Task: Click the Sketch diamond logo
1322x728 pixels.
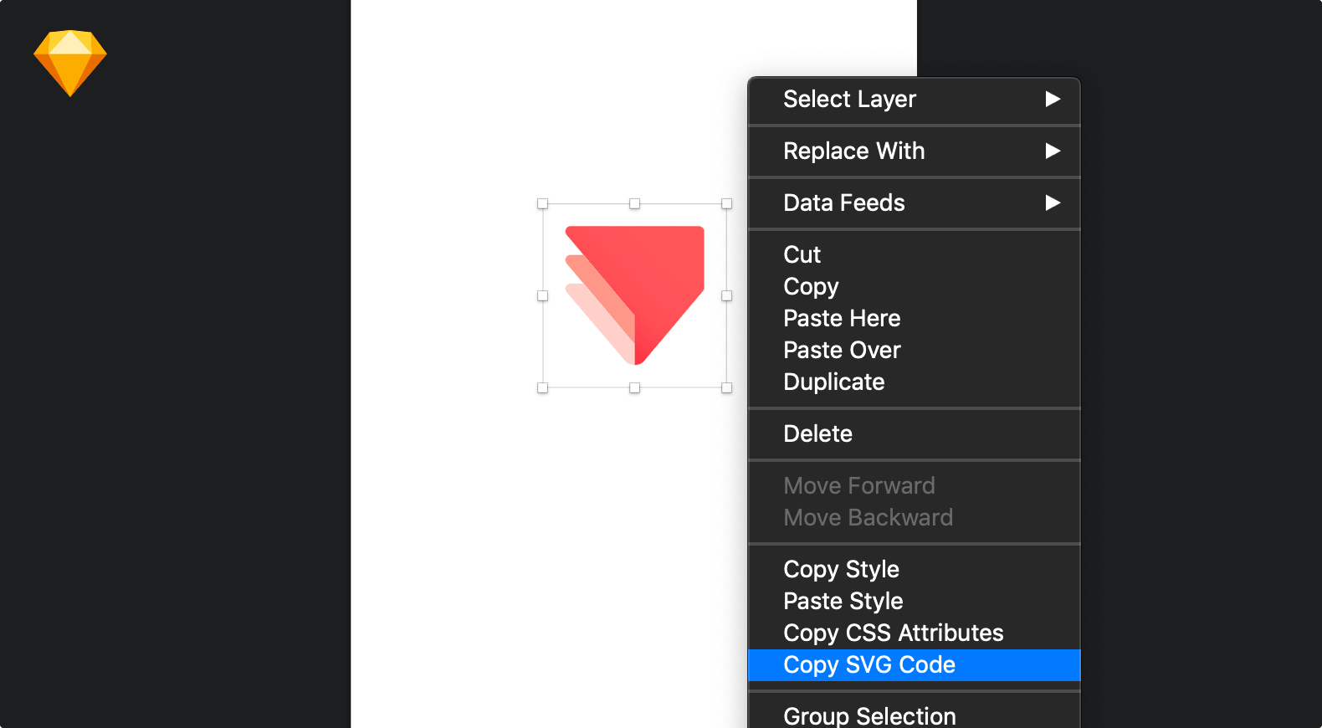Action: pos(70,63)
